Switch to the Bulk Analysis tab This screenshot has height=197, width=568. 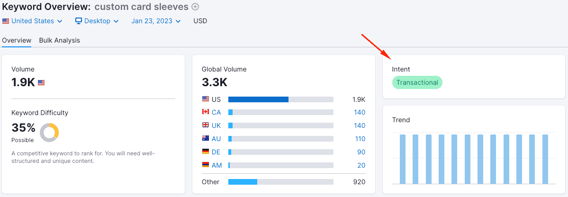coord(59,40)
